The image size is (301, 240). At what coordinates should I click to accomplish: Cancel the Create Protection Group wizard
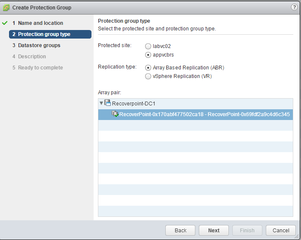(x=280, y=230)
